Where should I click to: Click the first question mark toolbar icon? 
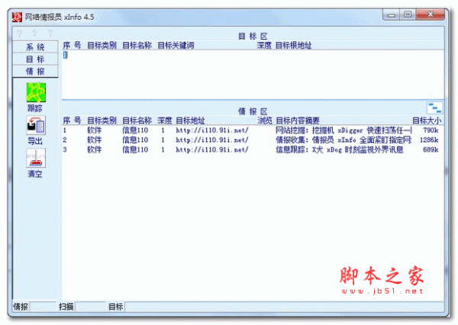click(20, 34)
